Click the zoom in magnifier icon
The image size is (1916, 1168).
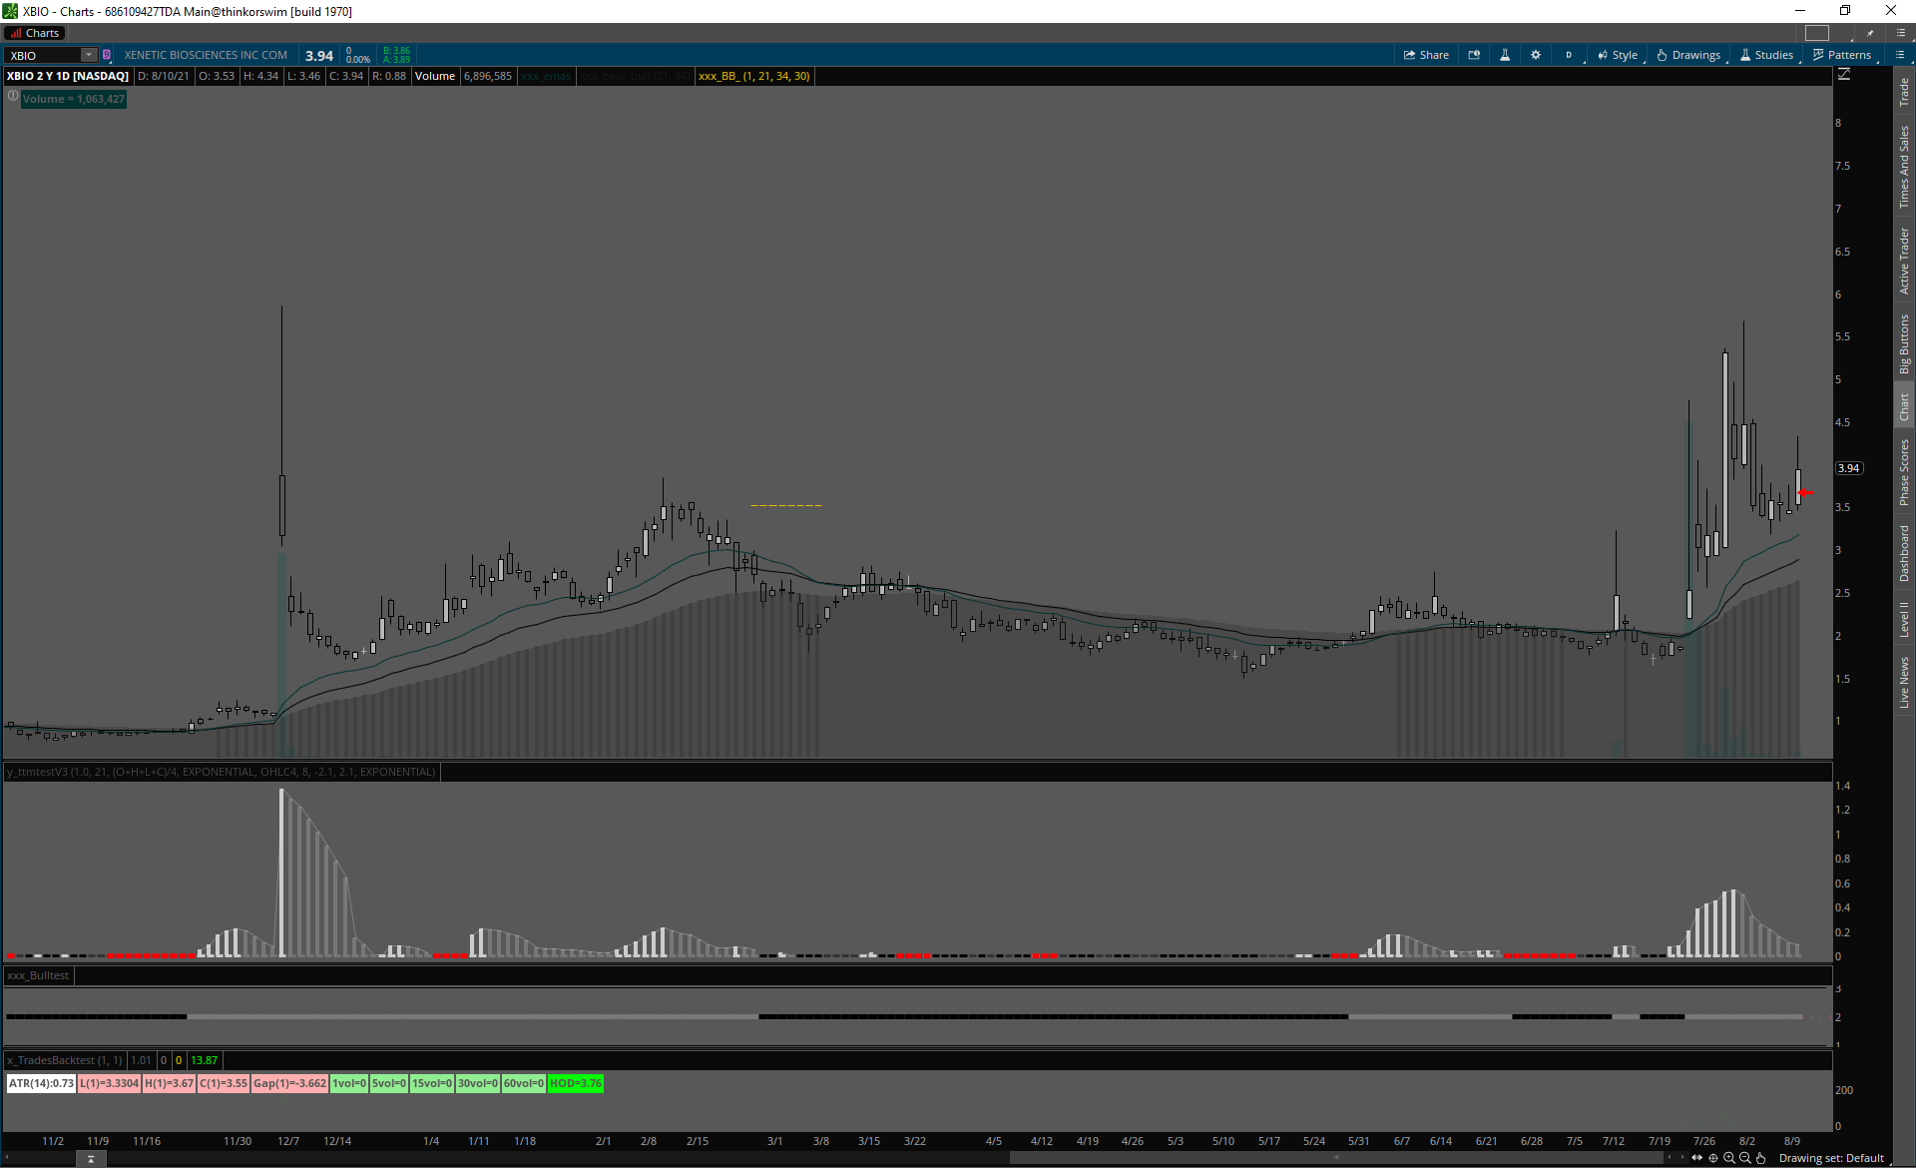click(1729, 1158)
